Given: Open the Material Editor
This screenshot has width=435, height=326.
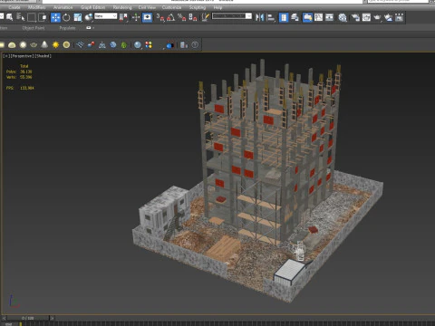Looking at the screenshot, I should (343, 17).
